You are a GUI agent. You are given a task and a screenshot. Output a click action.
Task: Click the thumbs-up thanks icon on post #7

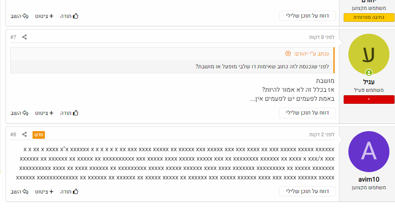pos(76,113)
